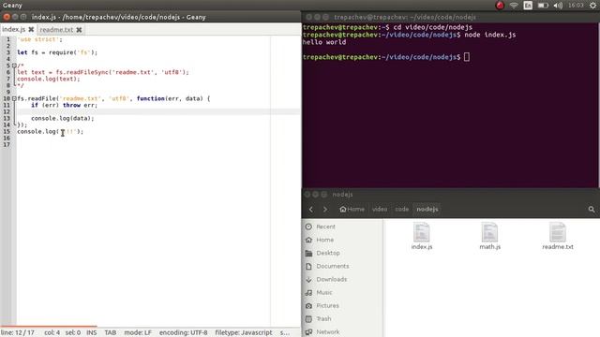
Task: Click 'hello world' output in terminal
Action: tap(324, 42)
